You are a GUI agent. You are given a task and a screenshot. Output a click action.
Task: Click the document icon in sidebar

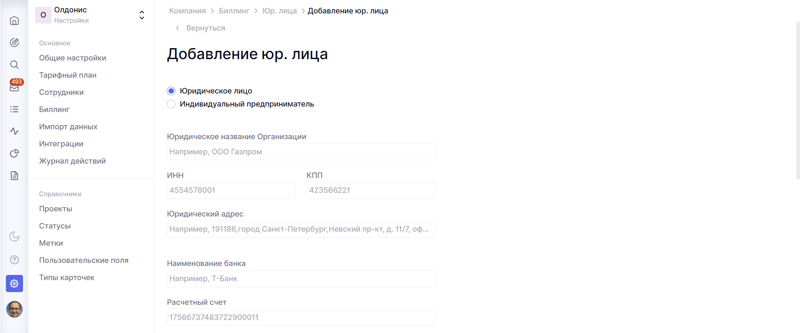[x=14, y=176]
